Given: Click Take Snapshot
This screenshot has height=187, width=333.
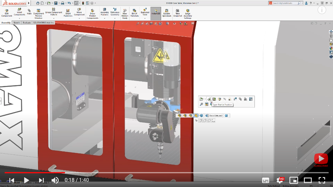Looking at the screenshot, I should point(178,13).
